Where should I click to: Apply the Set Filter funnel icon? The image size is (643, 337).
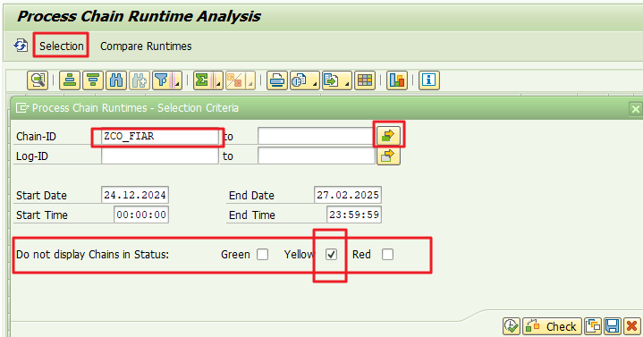[162, 80]
